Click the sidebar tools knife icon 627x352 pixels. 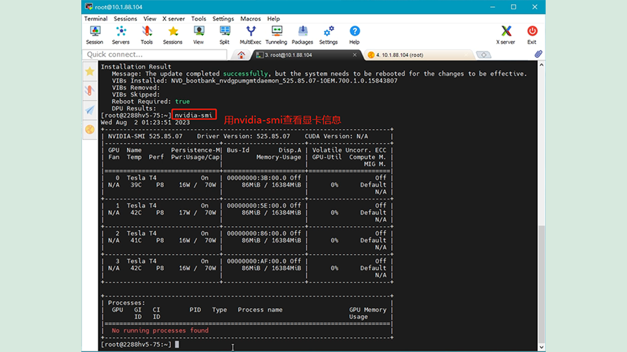(x=90, y=90)
